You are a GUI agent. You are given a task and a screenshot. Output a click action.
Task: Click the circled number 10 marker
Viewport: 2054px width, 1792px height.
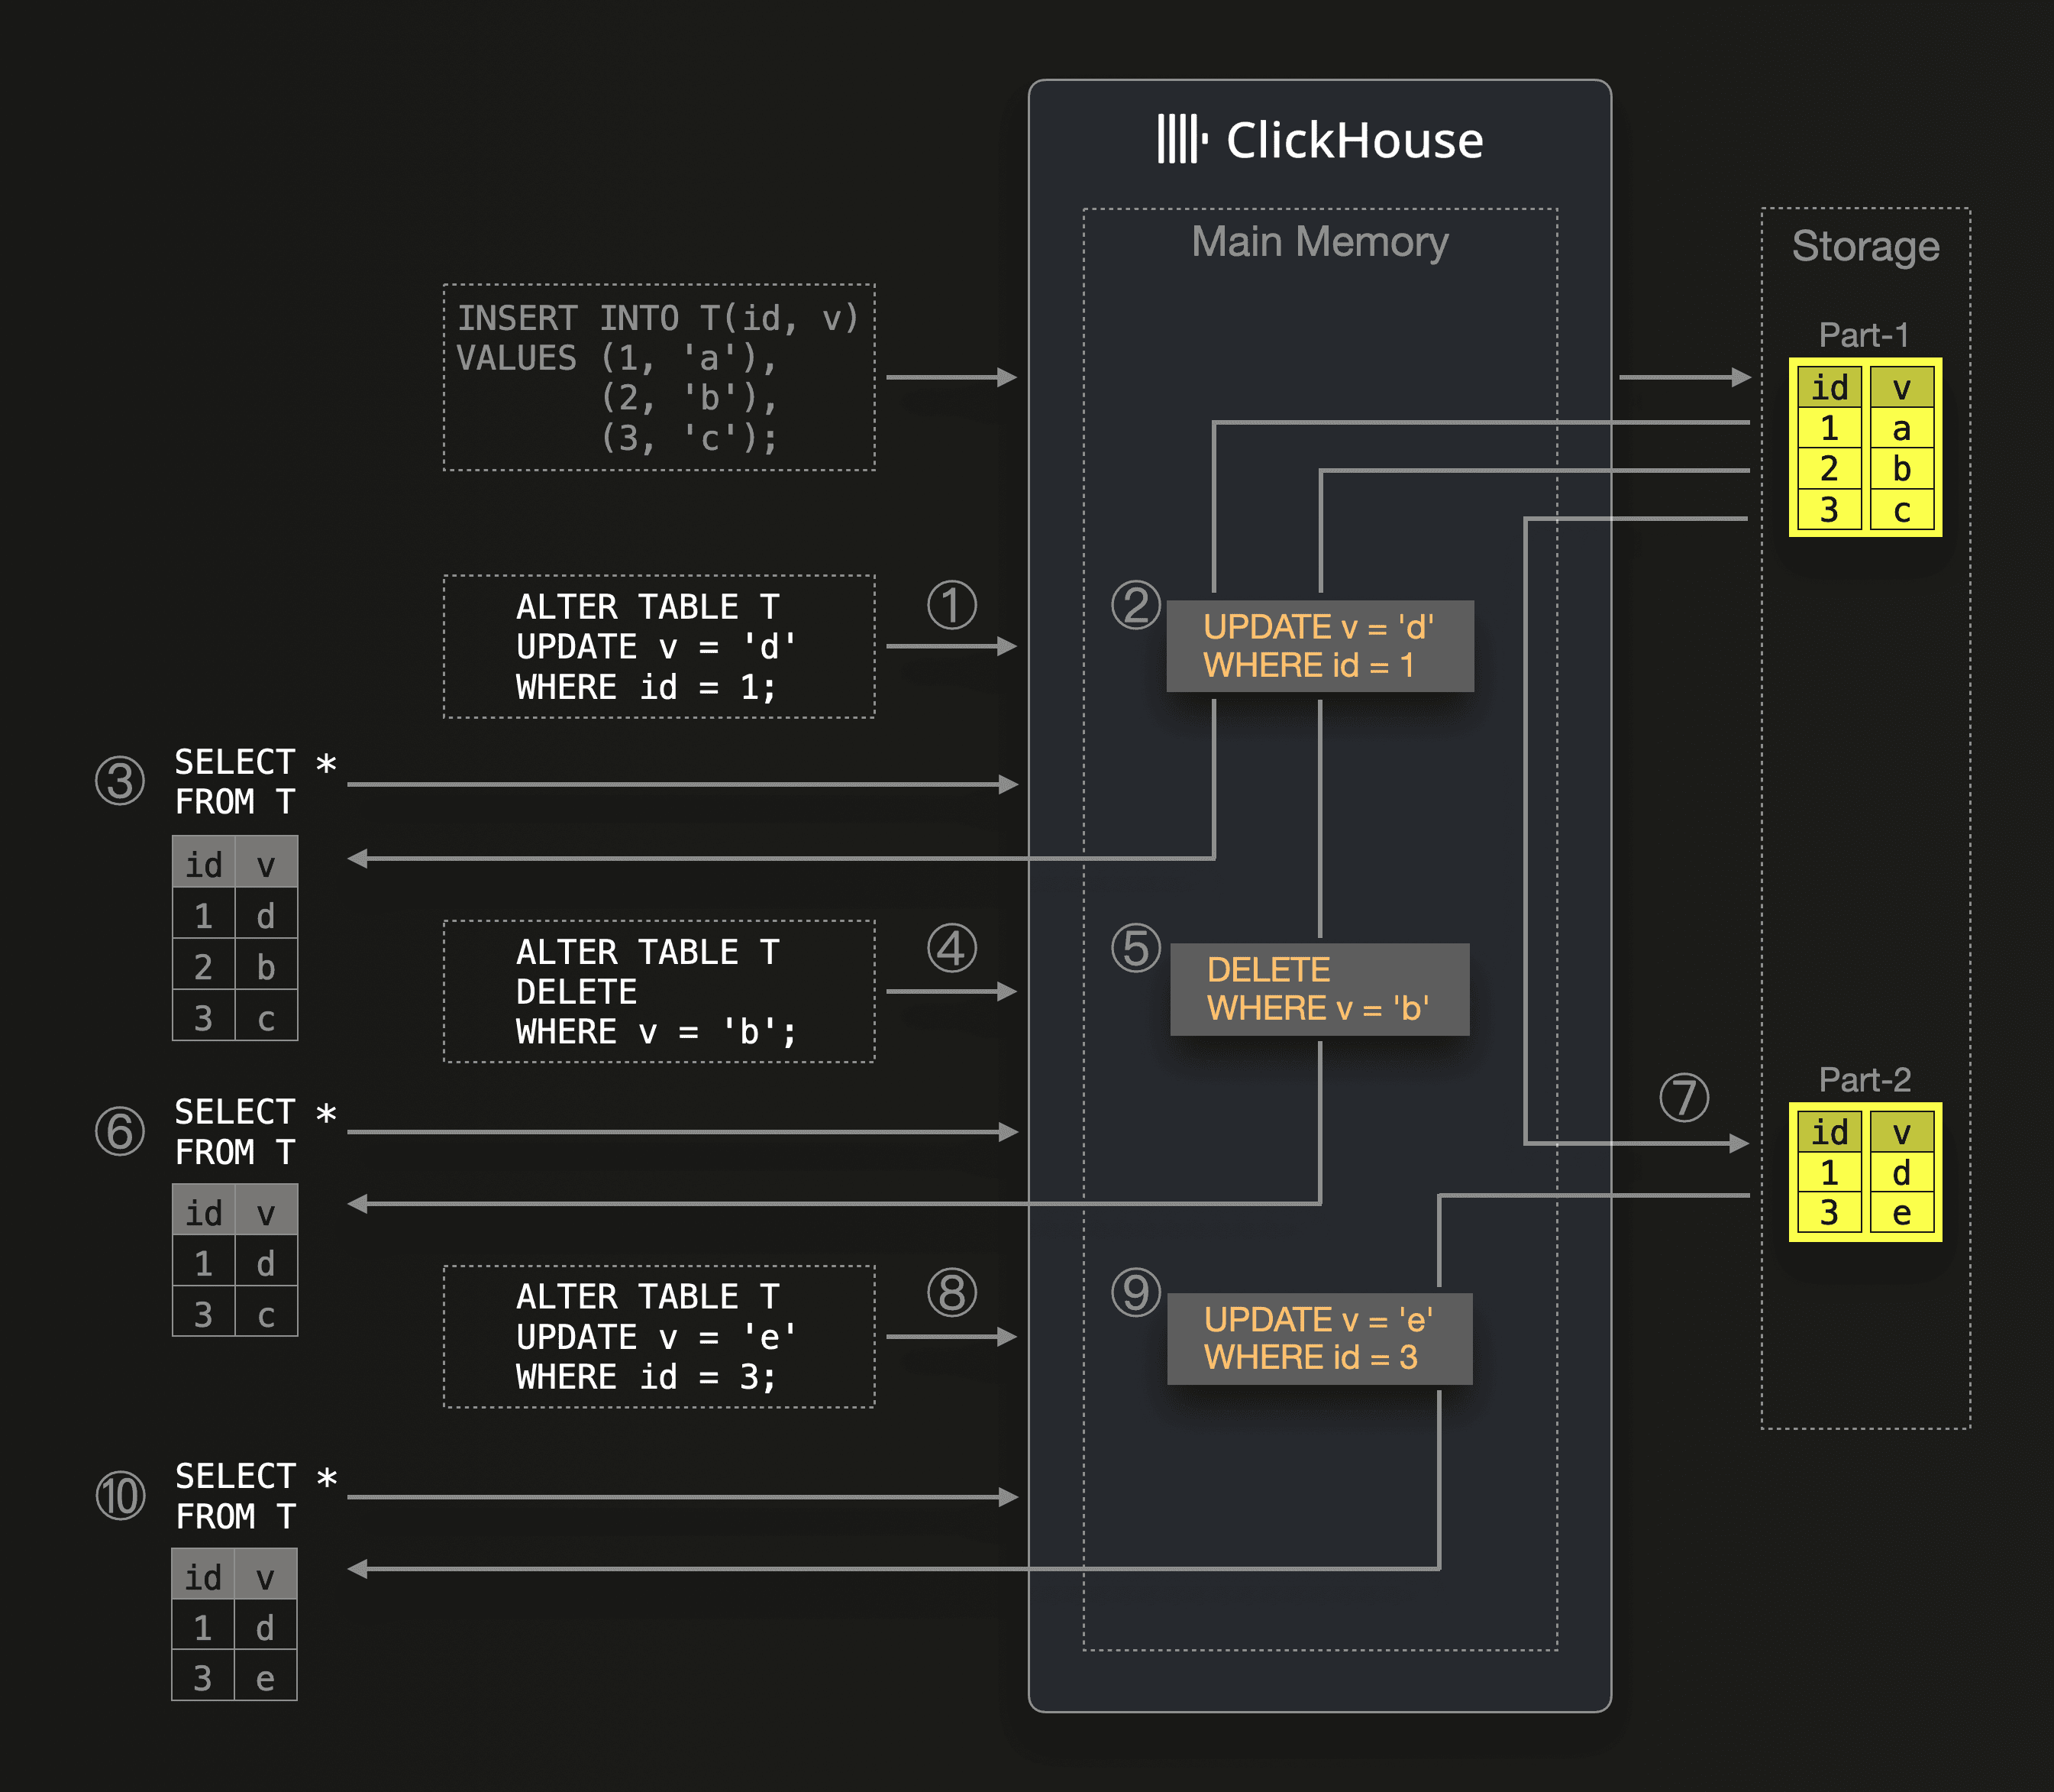120,1496
